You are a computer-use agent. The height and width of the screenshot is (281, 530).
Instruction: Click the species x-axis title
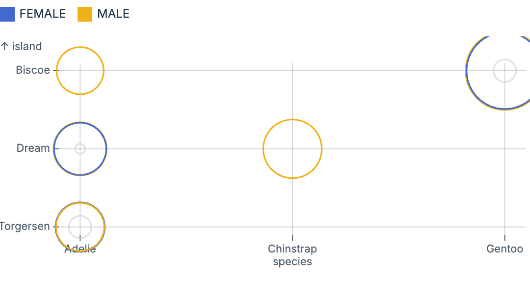pos(292,261)
